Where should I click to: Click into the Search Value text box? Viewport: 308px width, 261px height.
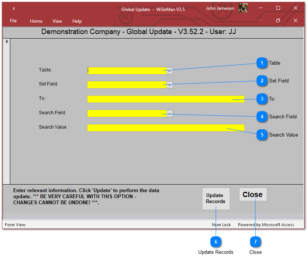[165, 128]
